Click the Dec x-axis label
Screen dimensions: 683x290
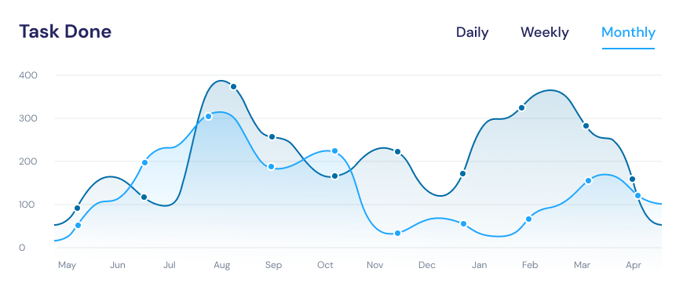click(x=427, y=265)
